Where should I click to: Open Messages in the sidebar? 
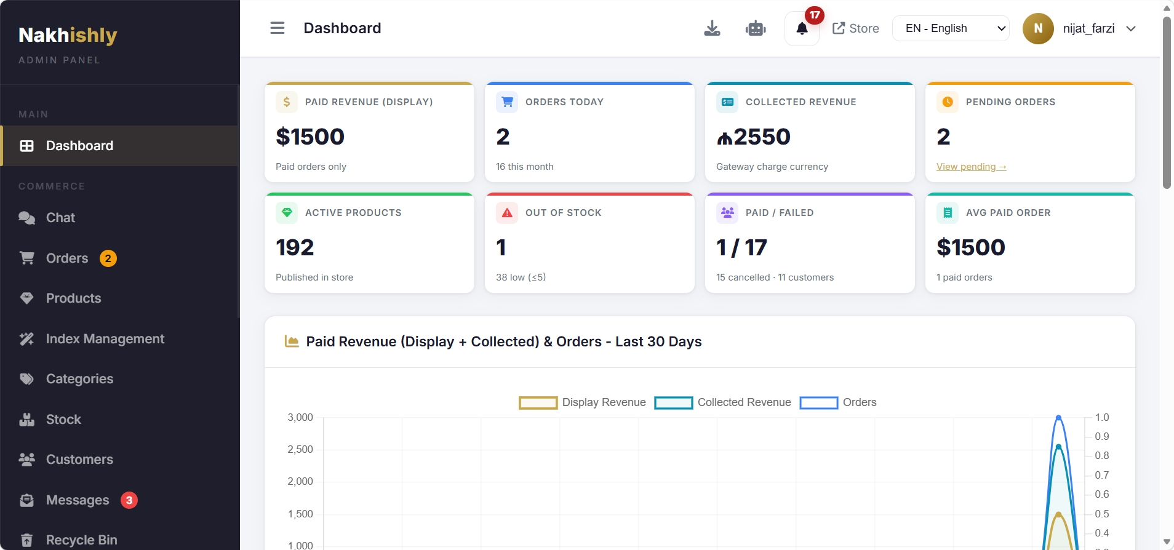click(120, 500)
